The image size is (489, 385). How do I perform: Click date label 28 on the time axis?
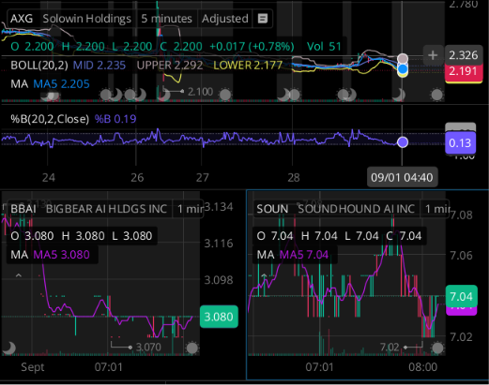pos(294,178)
